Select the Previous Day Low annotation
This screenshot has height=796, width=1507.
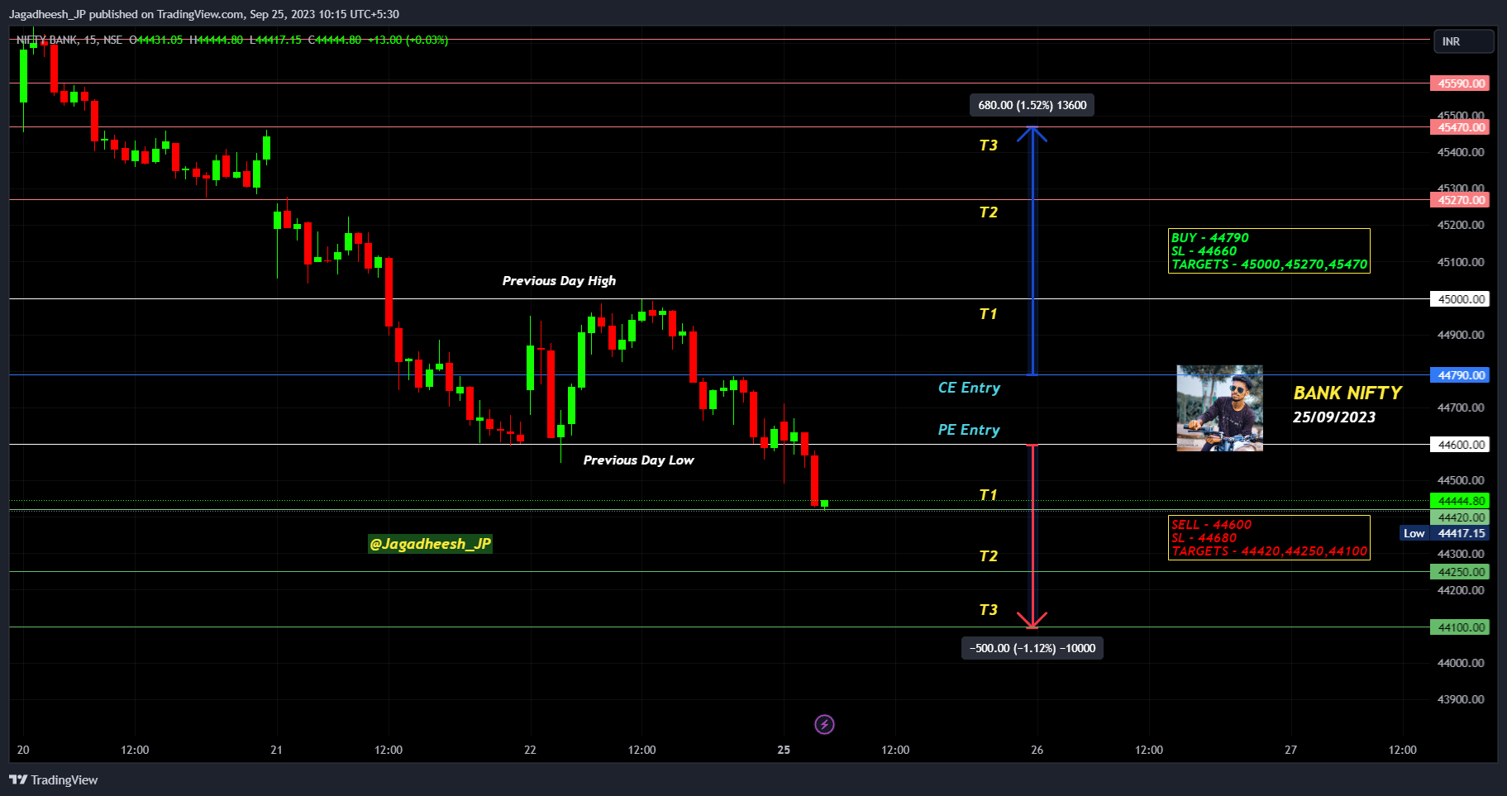point(638,460)
